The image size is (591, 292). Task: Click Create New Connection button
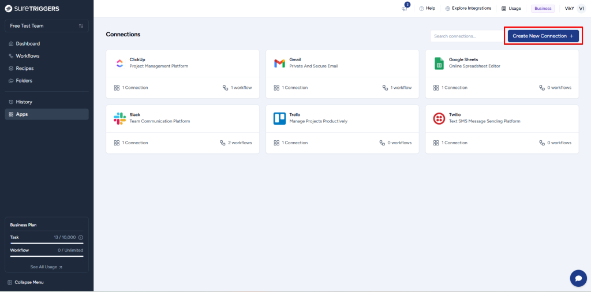click(x=543, y=36)
